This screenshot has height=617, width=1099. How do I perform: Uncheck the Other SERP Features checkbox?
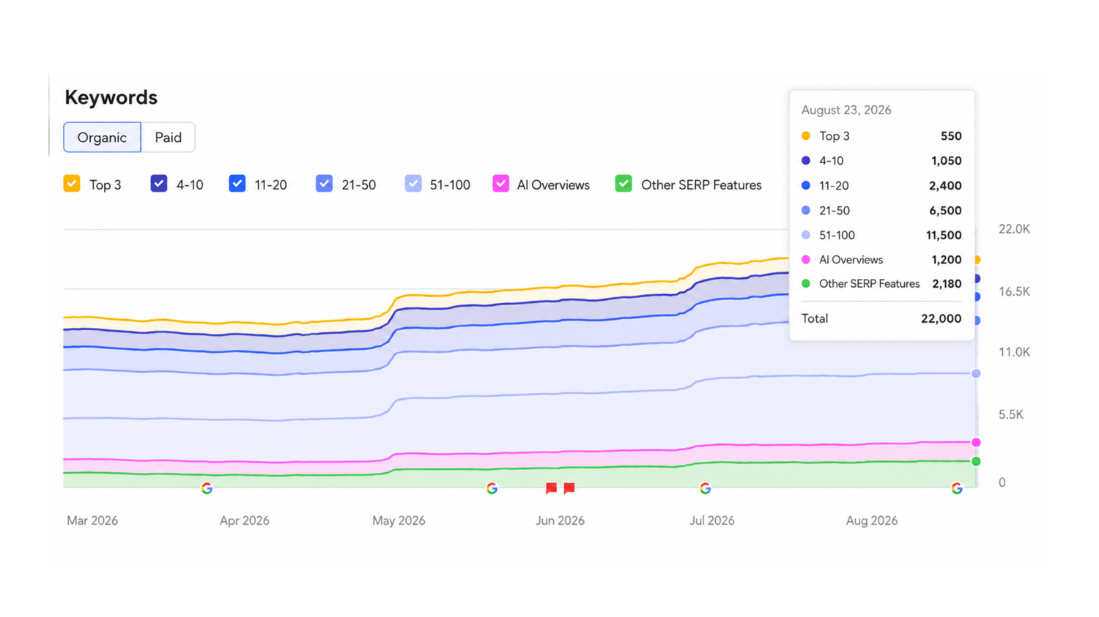coord(623,184)
